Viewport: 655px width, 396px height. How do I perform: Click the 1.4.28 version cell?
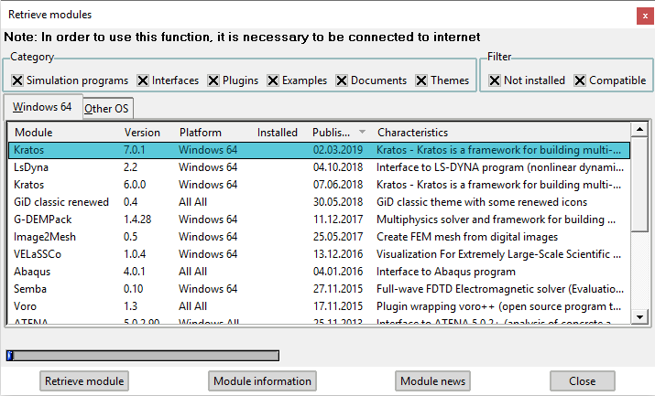pos(137,219)
